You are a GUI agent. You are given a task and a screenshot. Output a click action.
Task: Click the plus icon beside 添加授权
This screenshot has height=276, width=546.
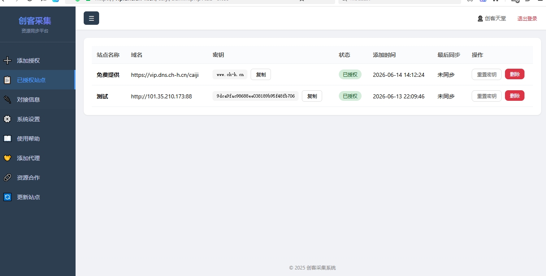(x=7, y=61)
